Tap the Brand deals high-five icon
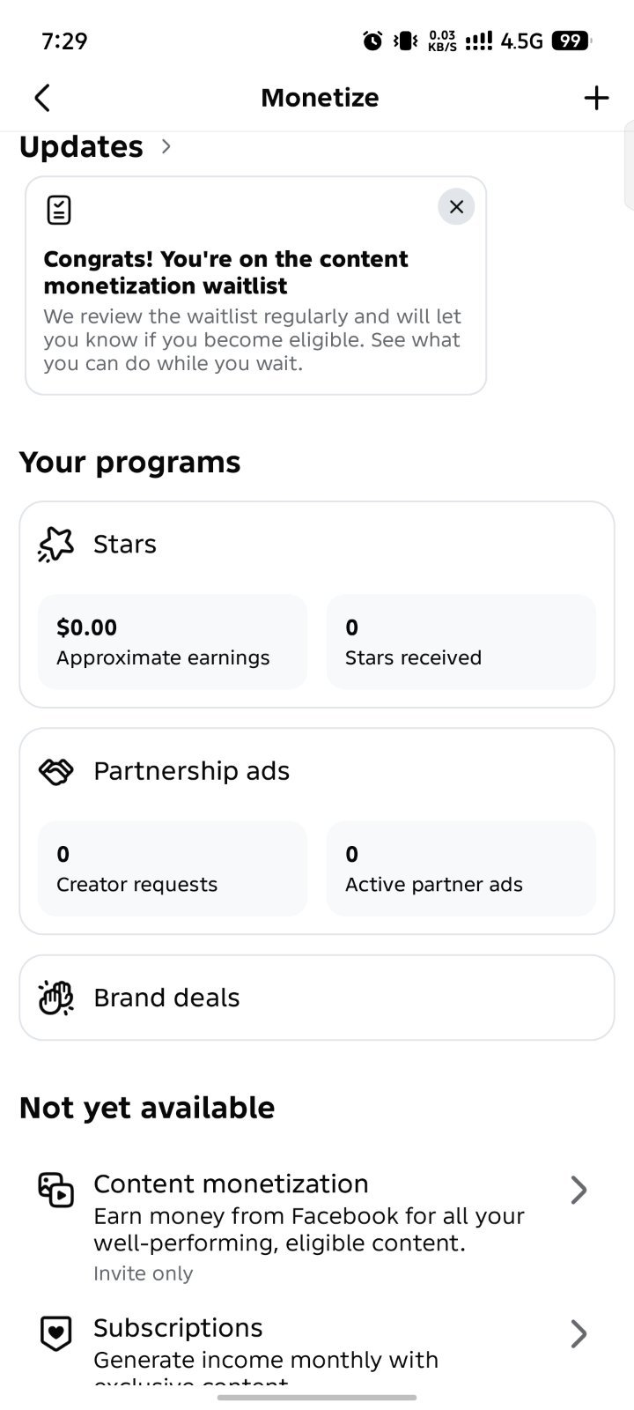The height and width of the screenshot is (1410, 634). pyautogui.click(x=55, y=998)
